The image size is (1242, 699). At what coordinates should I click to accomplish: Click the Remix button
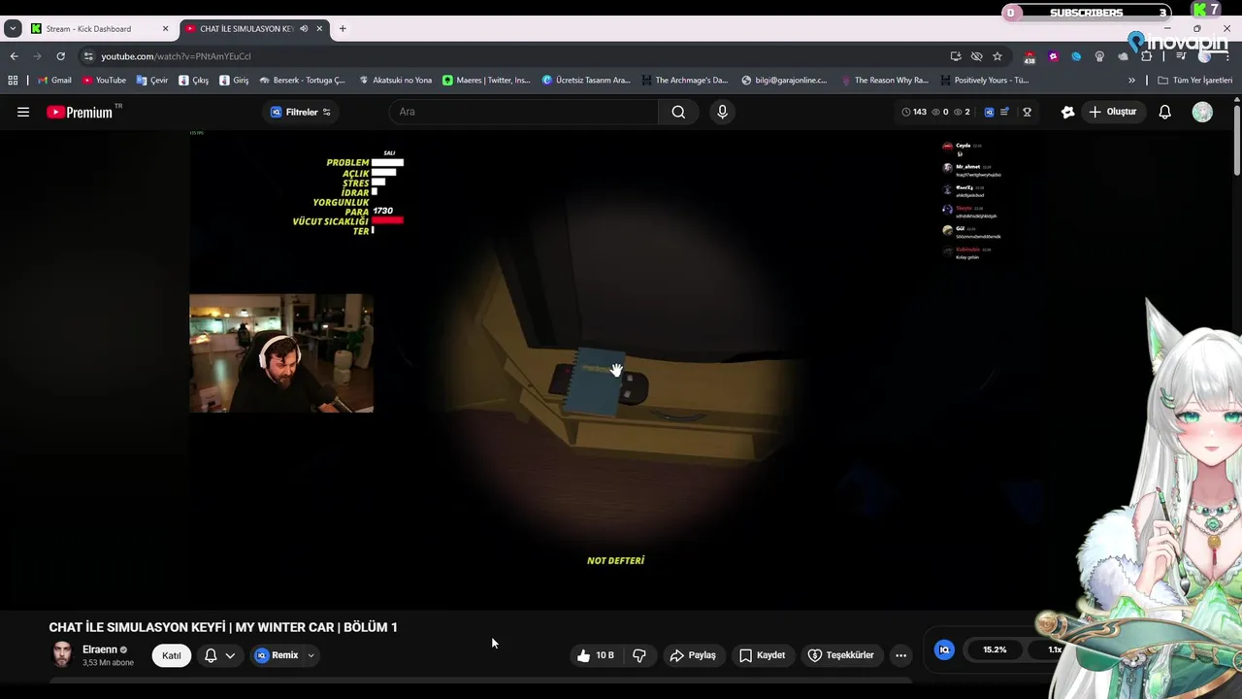[x=277, y=655]
